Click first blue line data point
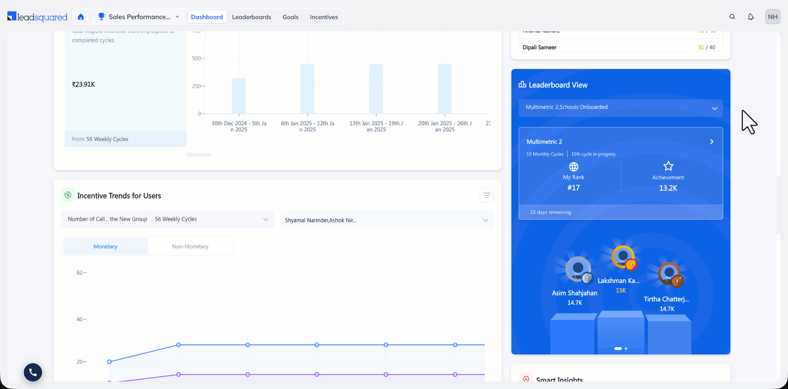 click(109, 362)
